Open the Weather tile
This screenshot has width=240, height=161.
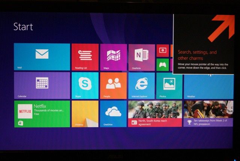tap(209, 87)
